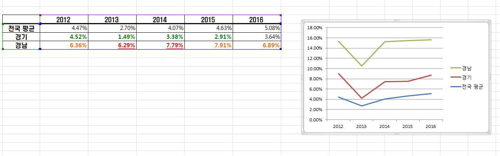Click the 2013 label on chart's horizontal axis
Viewport: 500px width, 156px height.
[361, 126]
